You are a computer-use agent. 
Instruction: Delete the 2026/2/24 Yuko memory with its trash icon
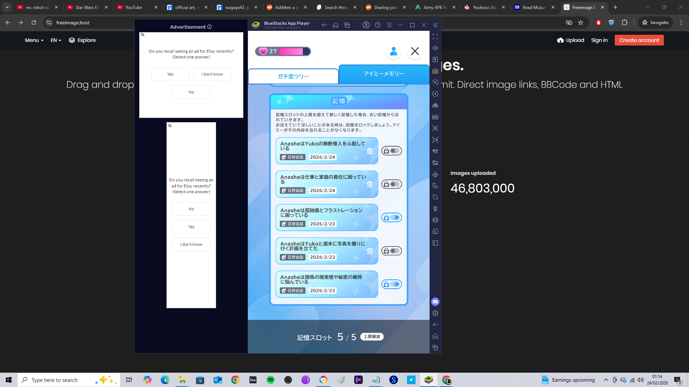tap(370, 151)
